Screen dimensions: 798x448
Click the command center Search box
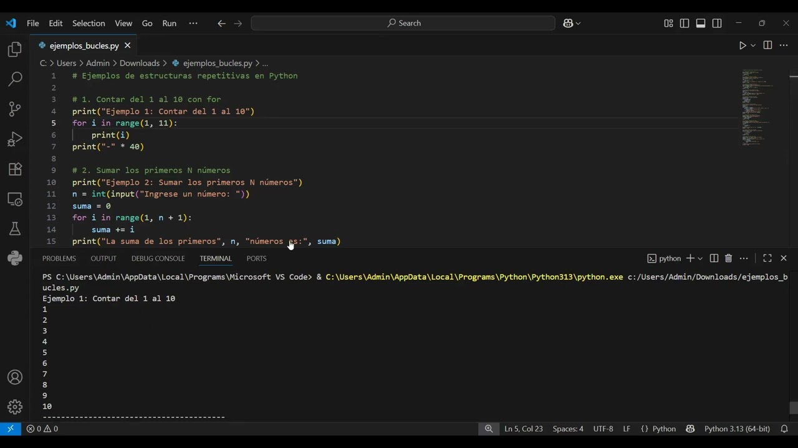tap(403, 23)
